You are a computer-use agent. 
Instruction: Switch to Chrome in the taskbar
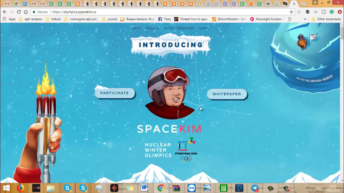[x=160, y=188]
